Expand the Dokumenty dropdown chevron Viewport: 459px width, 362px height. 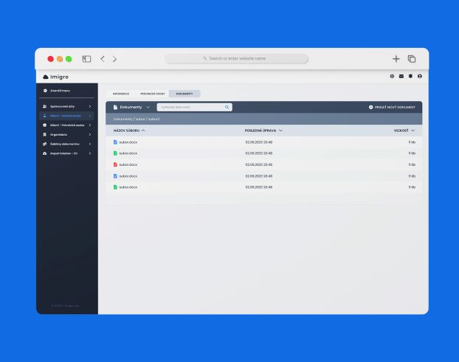pos(148,107)
